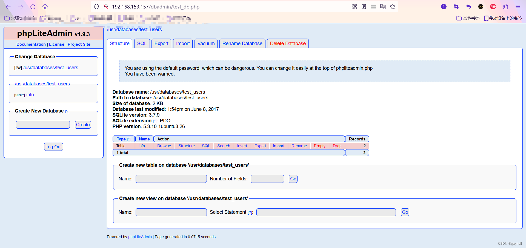Open 移动设备上的书签 bookmarks folder
This screenshot has height=248, width=526.
click(503, 18)
